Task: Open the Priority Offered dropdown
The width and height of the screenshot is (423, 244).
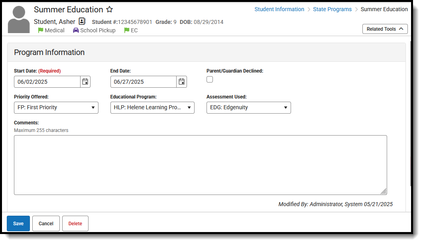Action: 56,107
